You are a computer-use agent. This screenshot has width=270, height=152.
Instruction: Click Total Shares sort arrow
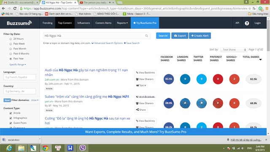(261, 60)
